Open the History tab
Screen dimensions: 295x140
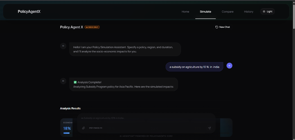point(249,11)
